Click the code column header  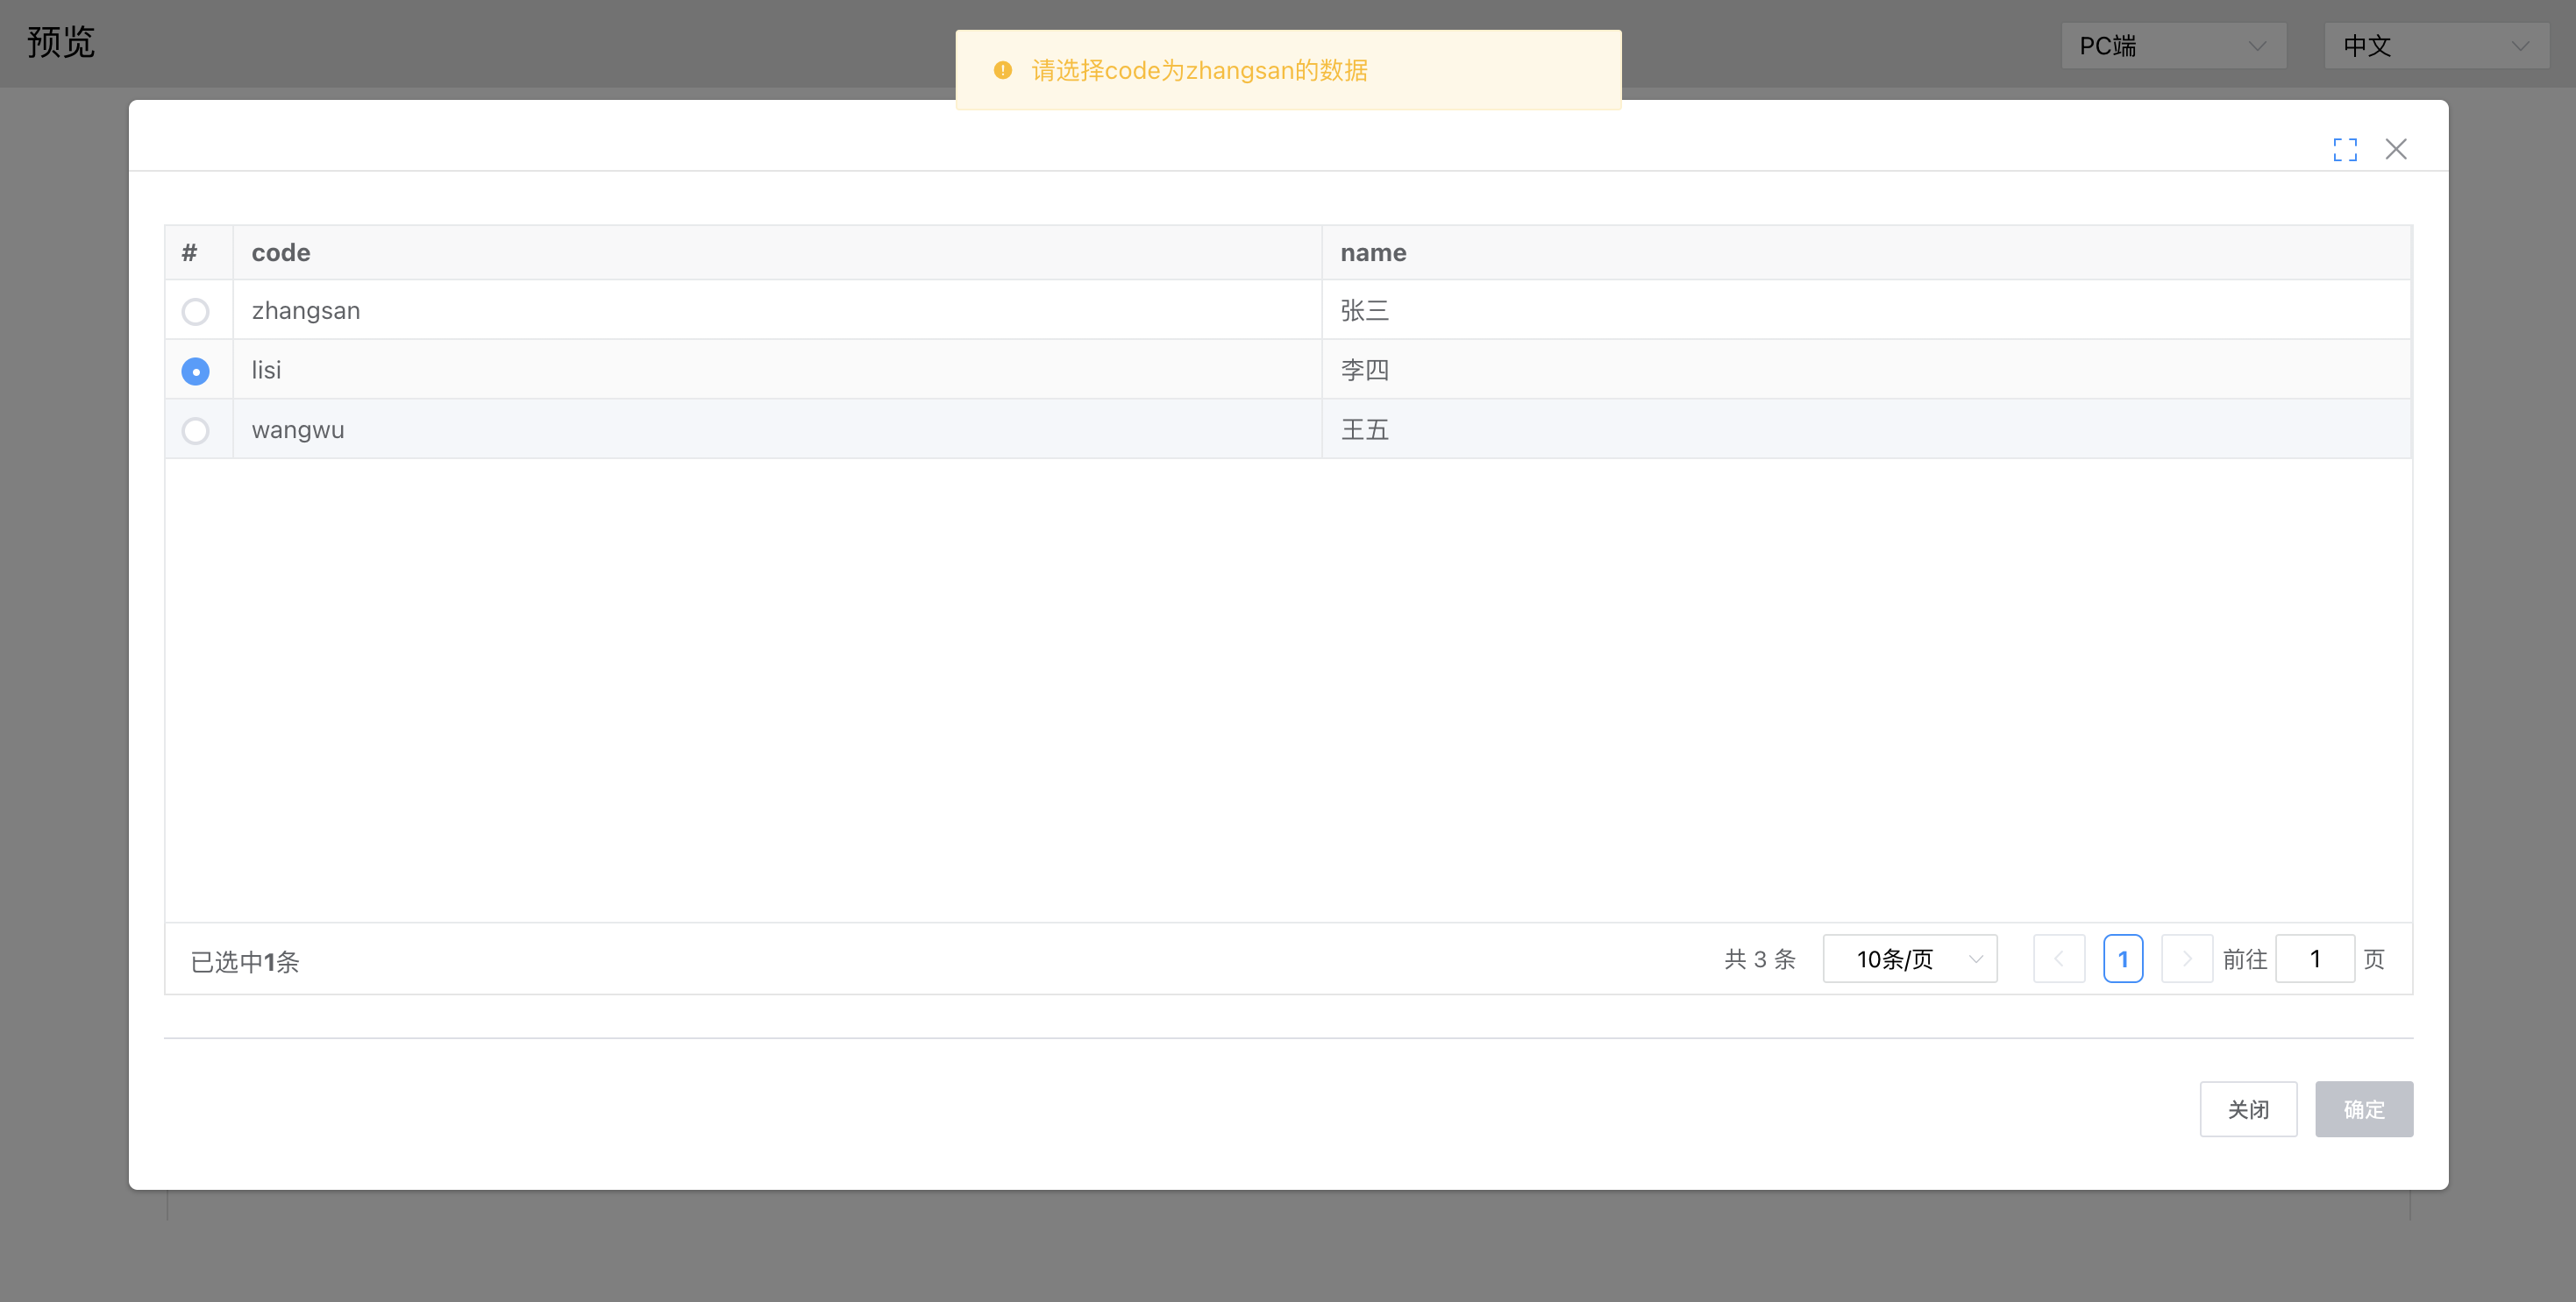[x=281, y=253]
